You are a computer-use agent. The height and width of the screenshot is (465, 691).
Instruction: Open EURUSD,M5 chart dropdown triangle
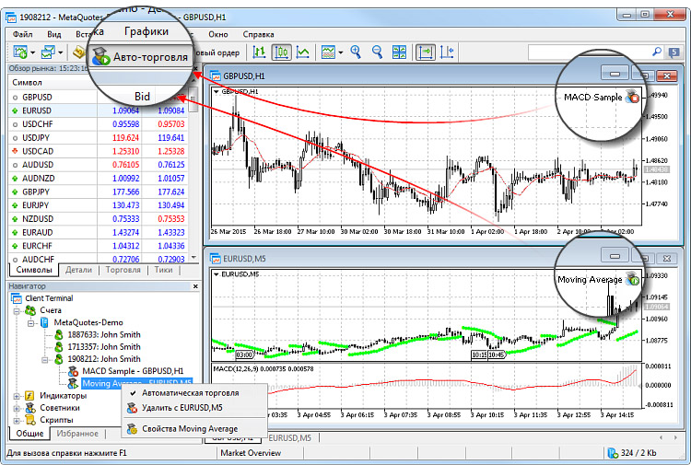click(216, 273)
